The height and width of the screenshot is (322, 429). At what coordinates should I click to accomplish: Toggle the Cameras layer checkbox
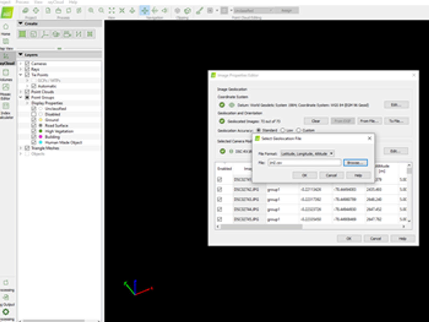[x=27, y=63]
